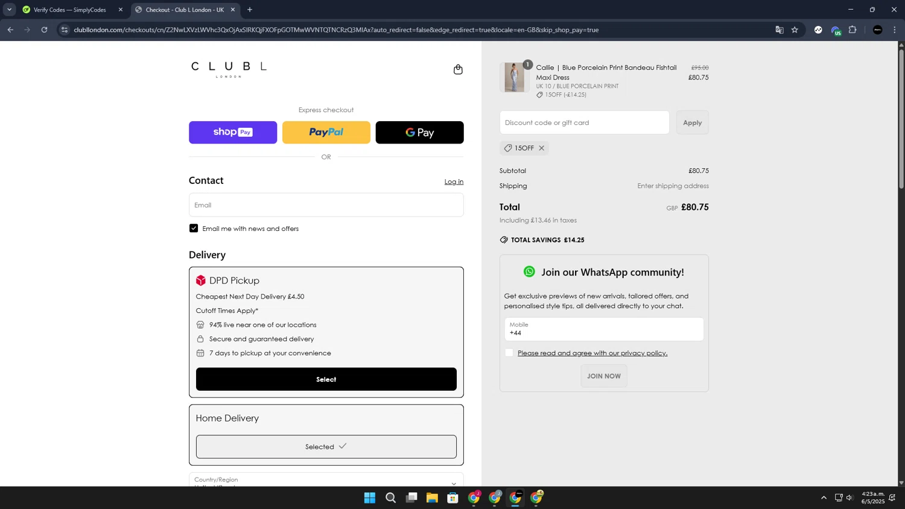Pay with PayPal express checkout
Screen dimensions: 905x509
pos(326,133)
